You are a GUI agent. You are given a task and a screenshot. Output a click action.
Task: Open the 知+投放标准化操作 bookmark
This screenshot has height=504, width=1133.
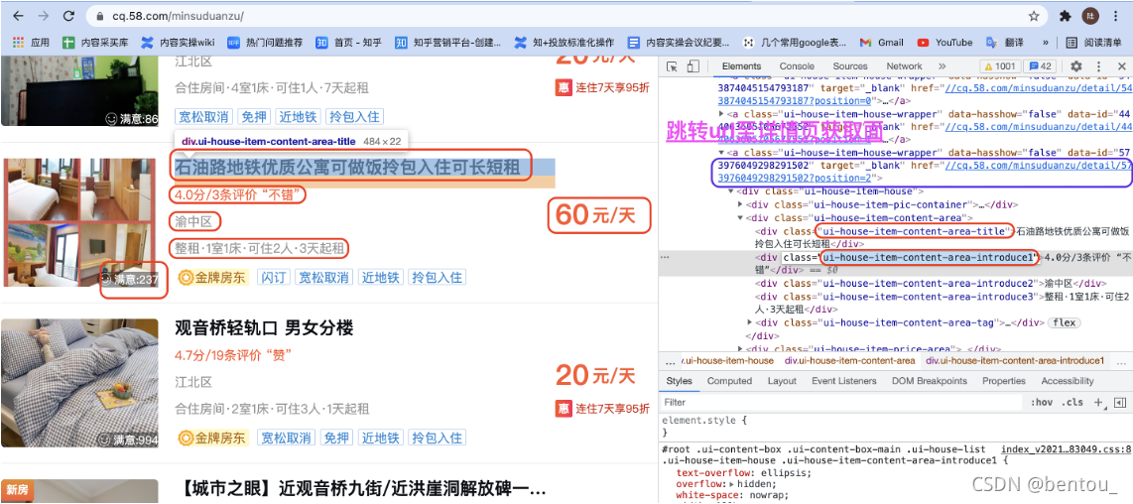(564, 43)
